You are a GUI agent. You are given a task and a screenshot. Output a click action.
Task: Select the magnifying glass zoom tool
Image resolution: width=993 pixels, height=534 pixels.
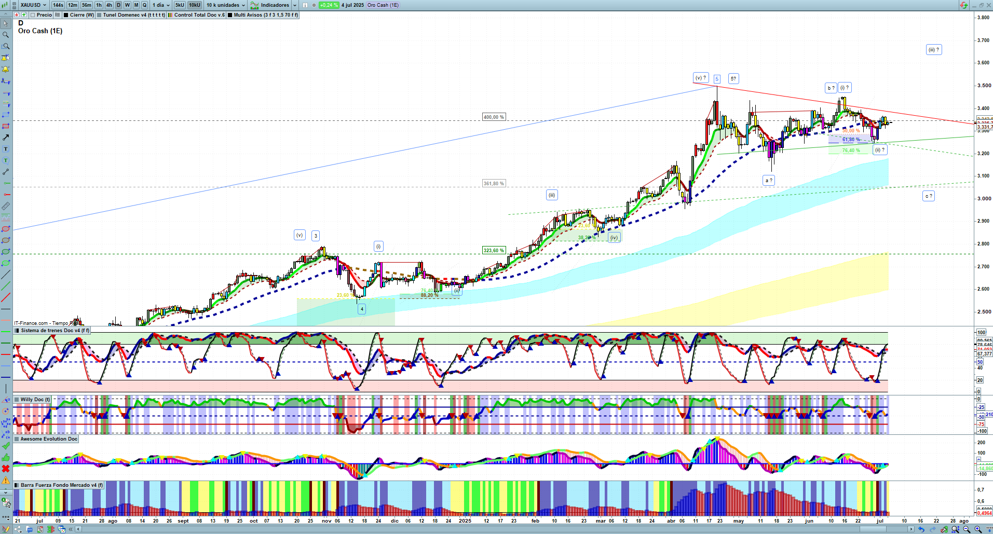click(x=6, y=35)
